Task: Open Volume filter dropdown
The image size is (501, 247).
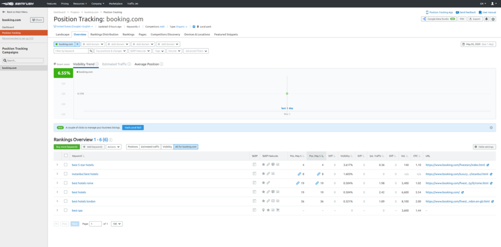Action: pos(175,51)
